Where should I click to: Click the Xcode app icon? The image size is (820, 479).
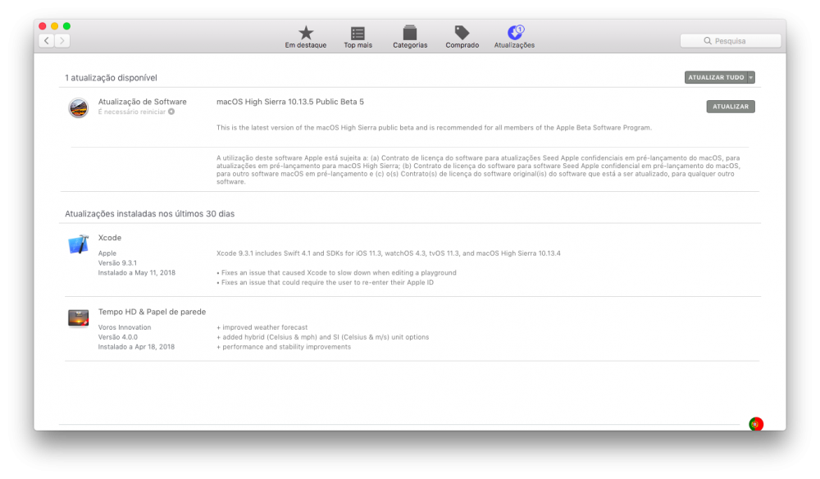tap(79, 244)
